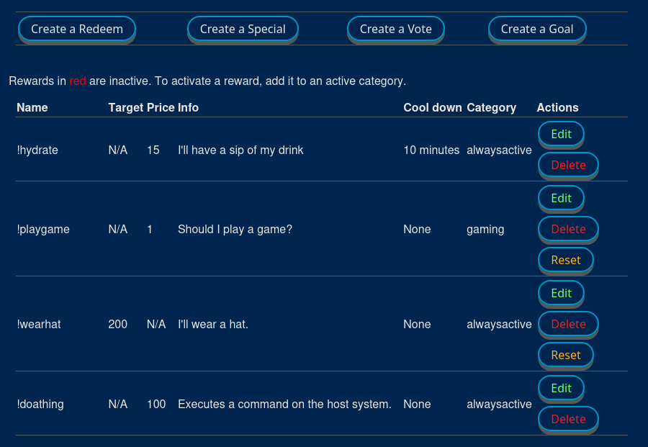Edit the !hydrate reward
This screenshot has width=648, height=447.
coord(561,134)
